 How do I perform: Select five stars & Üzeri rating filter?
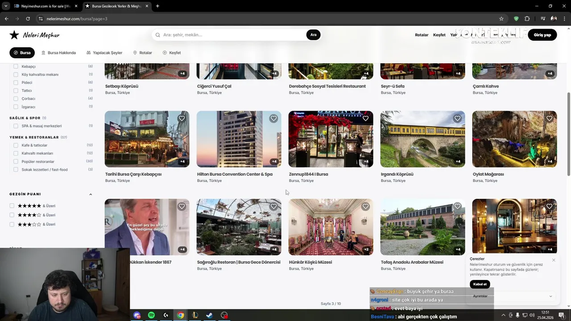12,206
